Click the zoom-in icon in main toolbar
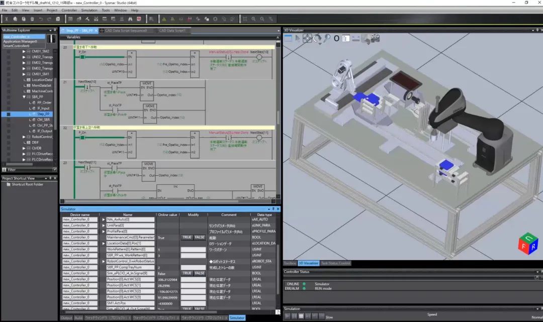This screenshot has height=322, width=543. [x=254, y=19]
